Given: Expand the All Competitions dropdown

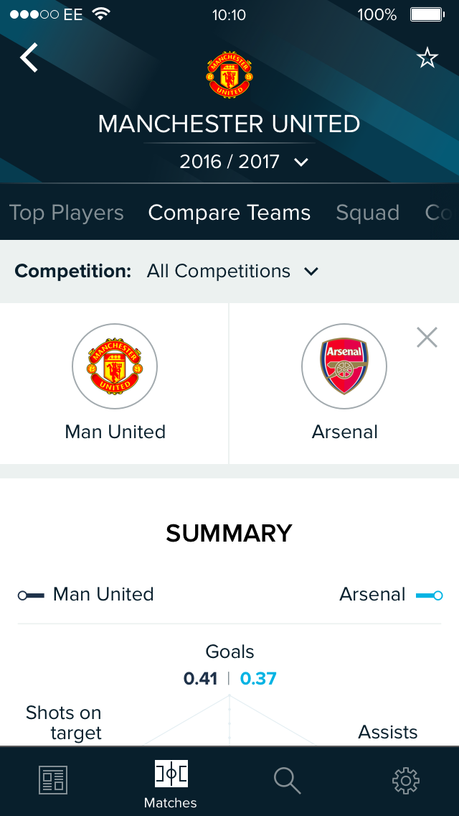Looking at the screenshot, I should [218, 271].
